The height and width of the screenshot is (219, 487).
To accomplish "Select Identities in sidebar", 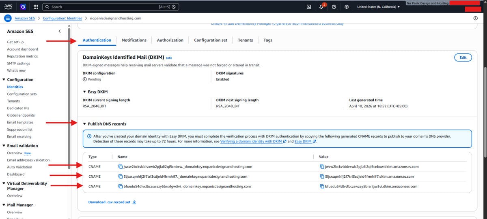I will click(15, 87).
